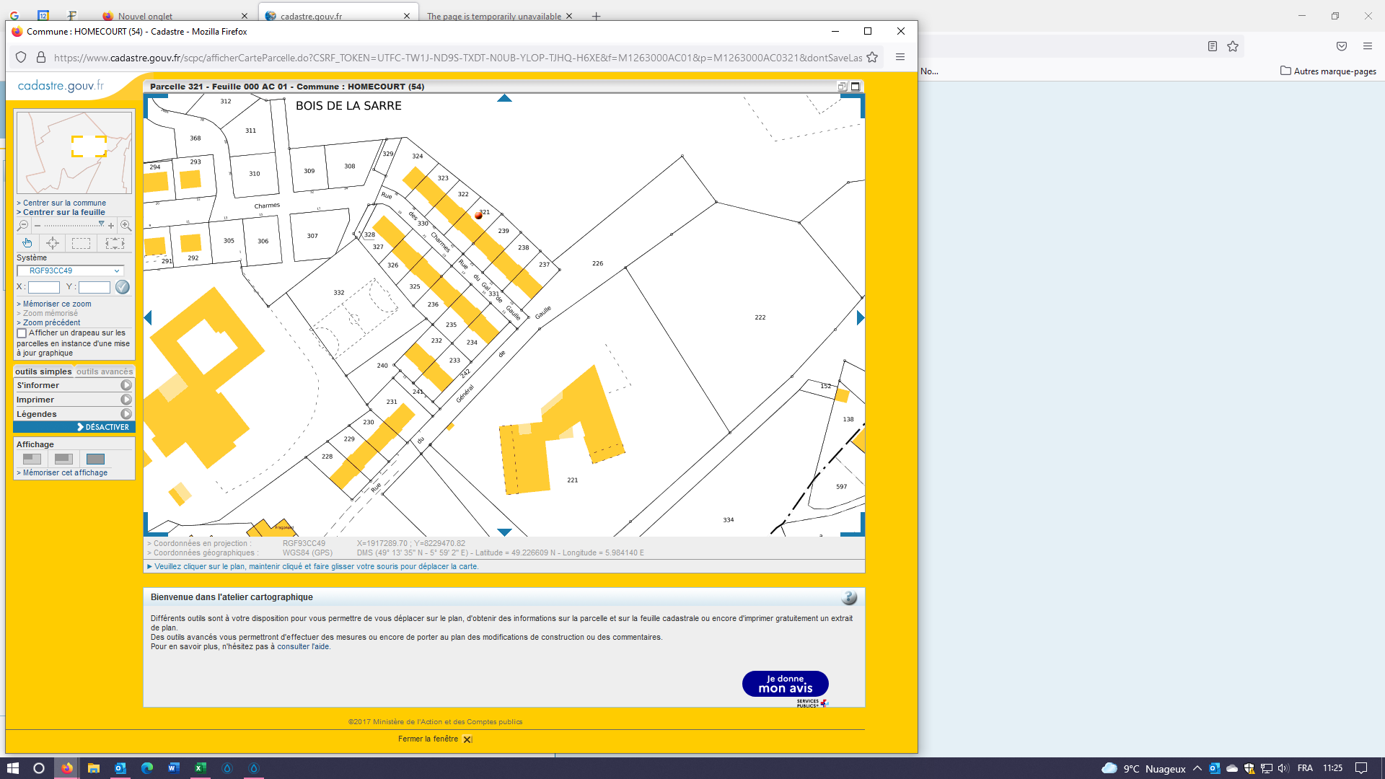1385x779 pixels.
Task: Pan map up with top blue arrow
Action: [x=504, y=98]
